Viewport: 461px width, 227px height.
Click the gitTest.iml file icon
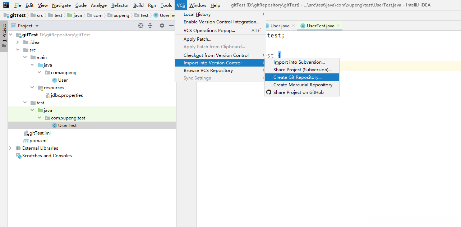pyautogui.click(x=26, y=133)
